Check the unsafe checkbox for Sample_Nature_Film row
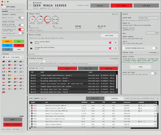 tap(32, 106)
